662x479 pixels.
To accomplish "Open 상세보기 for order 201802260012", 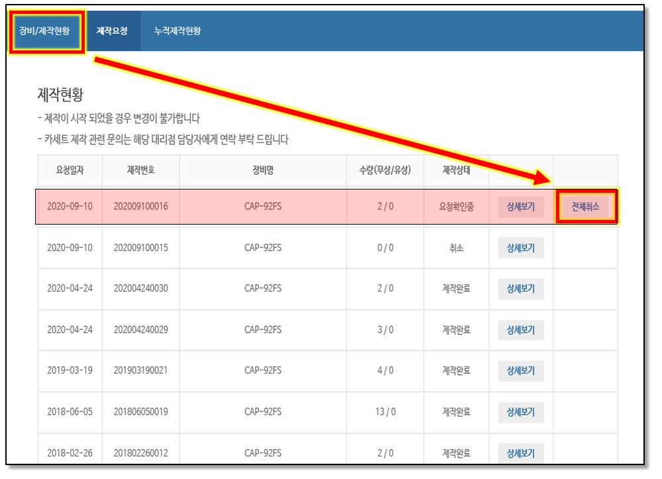I will 520,453.
